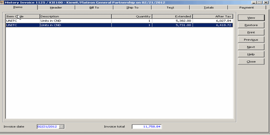Click the application icon in title bar
270x135 pixels.
[2, 2]
